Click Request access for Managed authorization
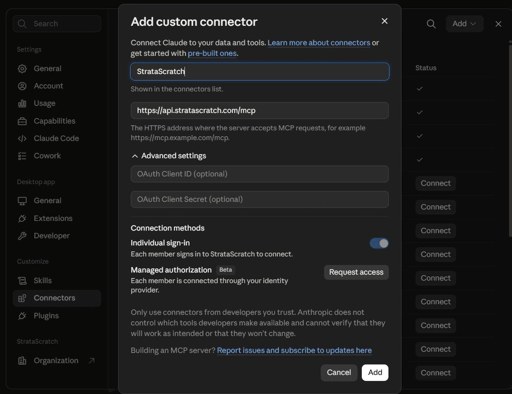 tap(356, 272)
